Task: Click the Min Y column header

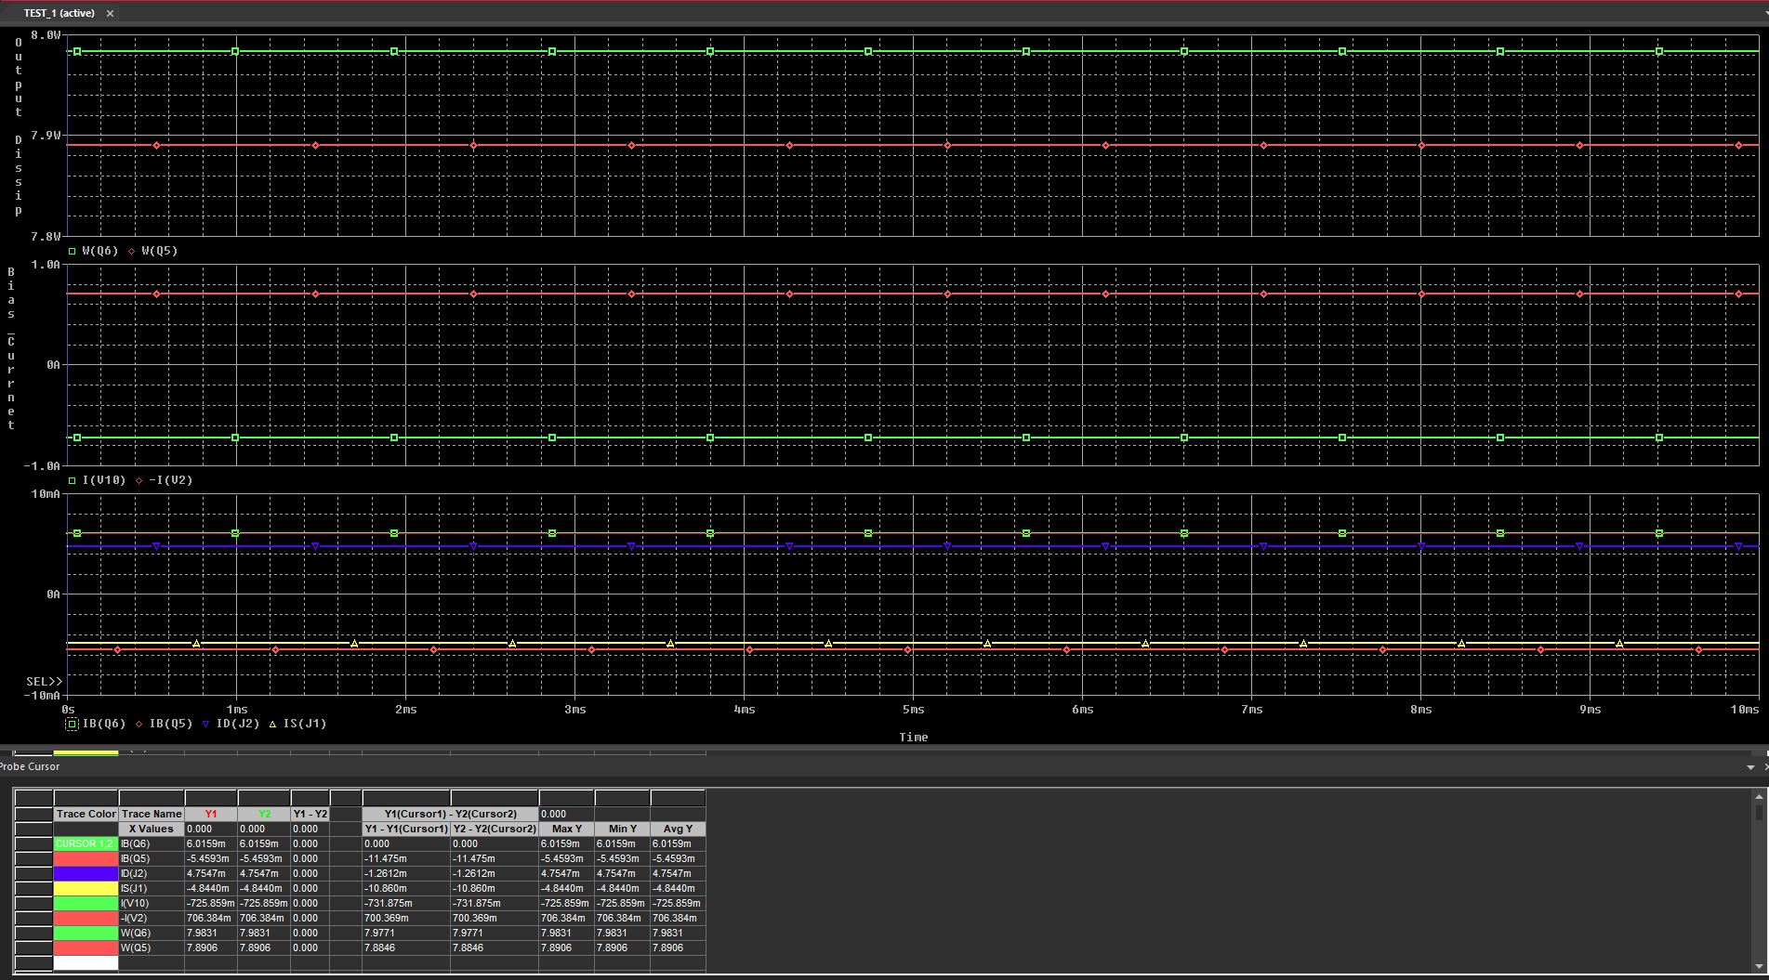Action: pos(622,829)
